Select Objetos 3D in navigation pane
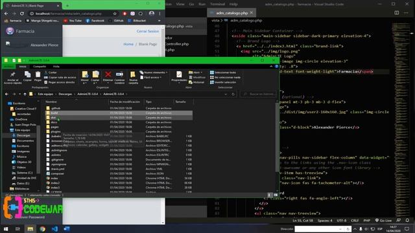 pyautogui.click(x=24, y=162)
